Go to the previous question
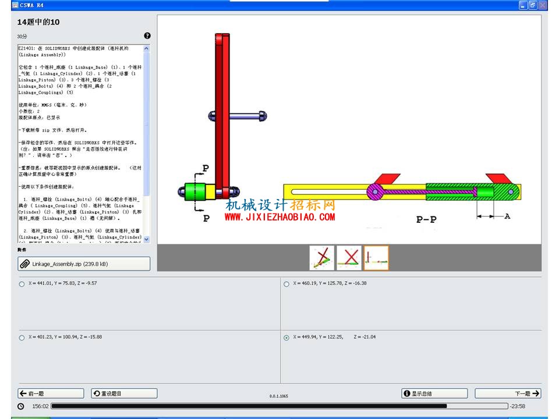This screenshot has width=559, height=419. pos(51,393)
